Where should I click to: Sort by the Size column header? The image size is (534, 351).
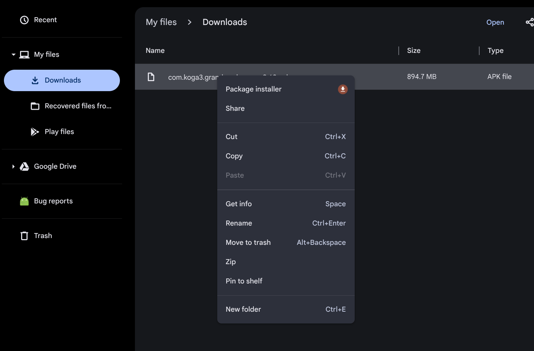click(x=413, y=51)
